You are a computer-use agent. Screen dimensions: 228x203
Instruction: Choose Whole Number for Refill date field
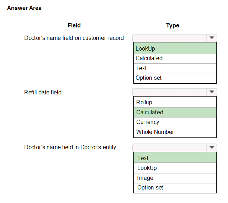175,133
